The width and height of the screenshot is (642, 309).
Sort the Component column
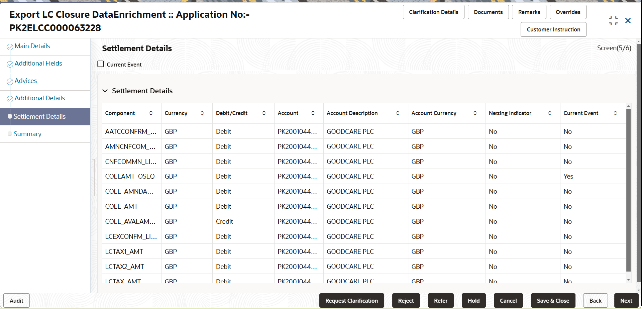point(151,113)
